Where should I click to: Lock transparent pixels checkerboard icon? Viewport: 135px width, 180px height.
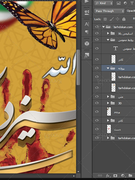(x=105, y=19)
